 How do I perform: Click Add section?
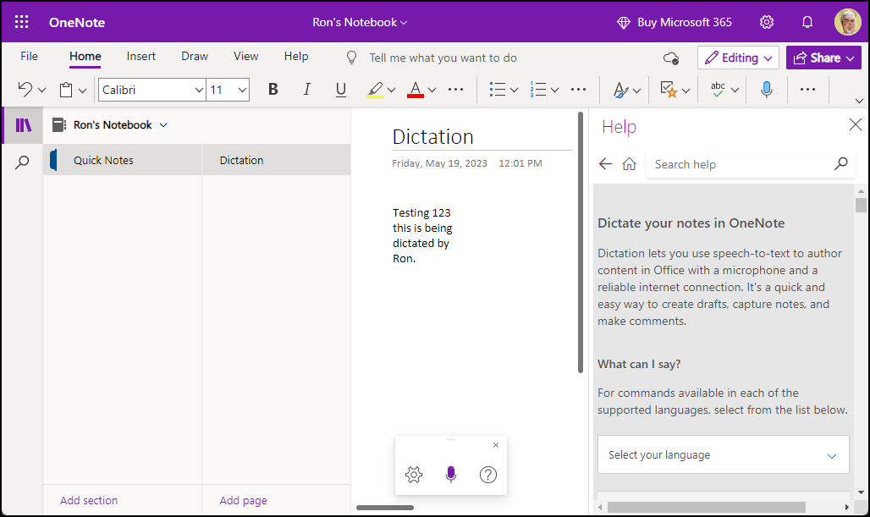coord(89,500)
